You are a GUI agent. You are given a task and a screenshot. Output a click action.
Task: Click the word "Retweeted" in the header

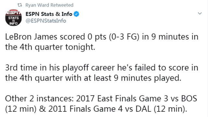62,5
